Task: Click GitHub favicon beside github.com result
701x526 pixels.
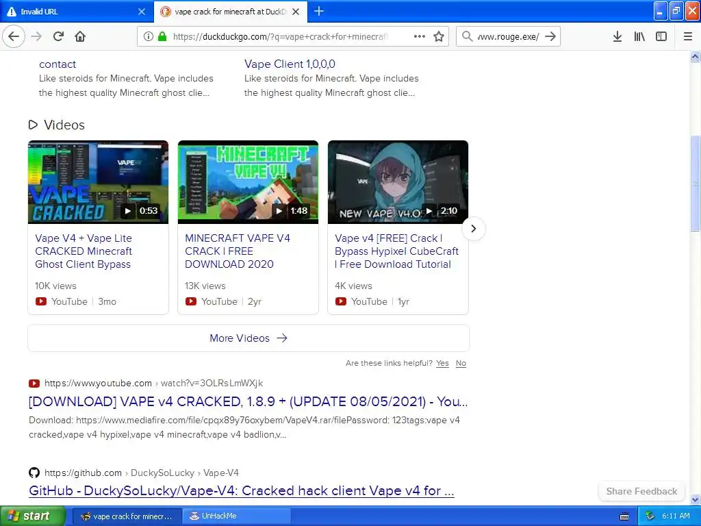Action: (x=34, y=473)
